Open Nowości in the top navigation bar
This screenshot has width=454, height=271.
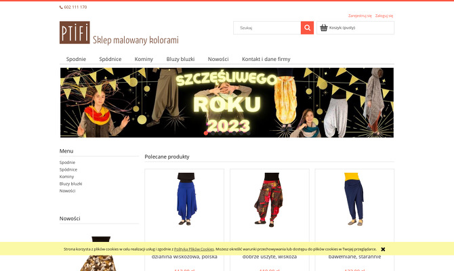[x=218, y=59]
